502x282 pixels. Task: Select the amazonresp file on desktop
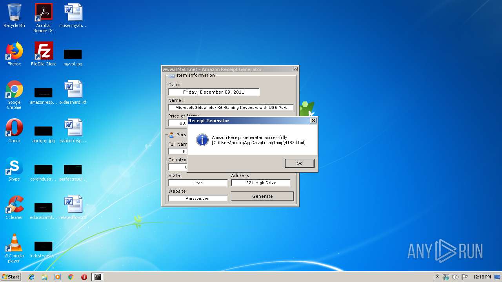(x=44, y=96)
